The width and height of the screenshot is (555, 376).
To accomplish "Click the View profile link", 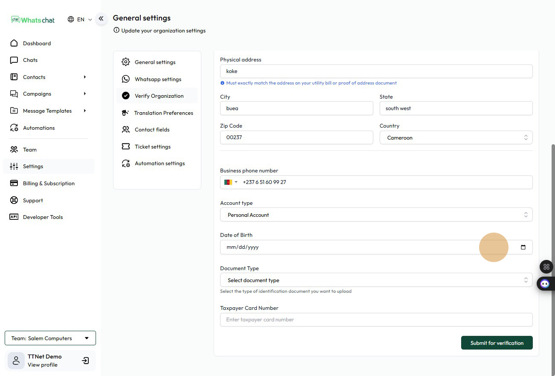I will tap(42, 365).
